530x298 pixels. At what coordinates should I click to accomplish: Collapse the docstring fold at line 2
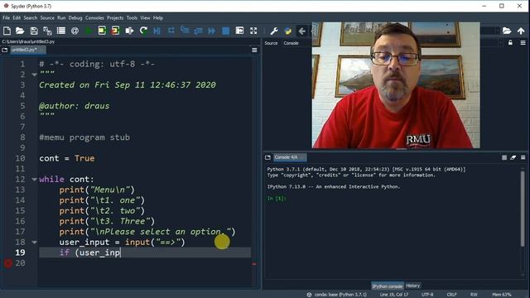pyautogui.click(x=34, y=74)
